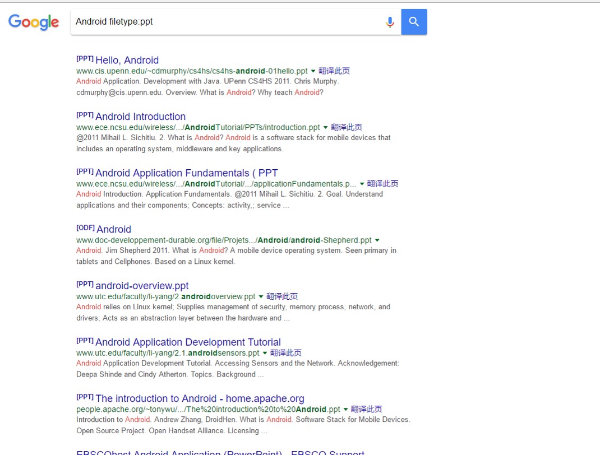Viewport: 600px width, 455px height.
Task: Open the [ODF] Android result
Action: point(114,229)
